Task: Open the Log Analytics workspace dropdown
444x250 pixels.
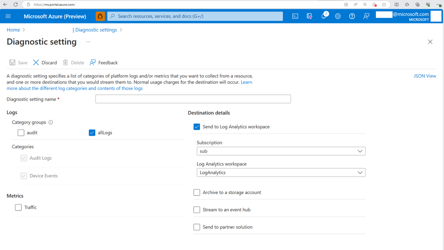Action: pyautogui.click(x=281, y=173)
